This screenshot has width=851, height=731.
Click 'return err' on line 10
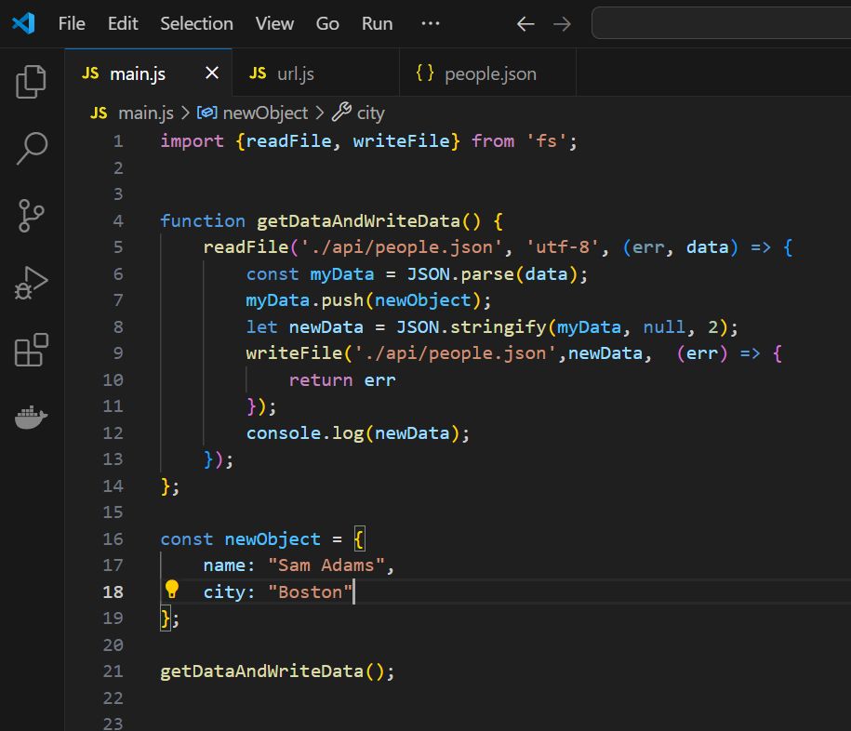342,379
